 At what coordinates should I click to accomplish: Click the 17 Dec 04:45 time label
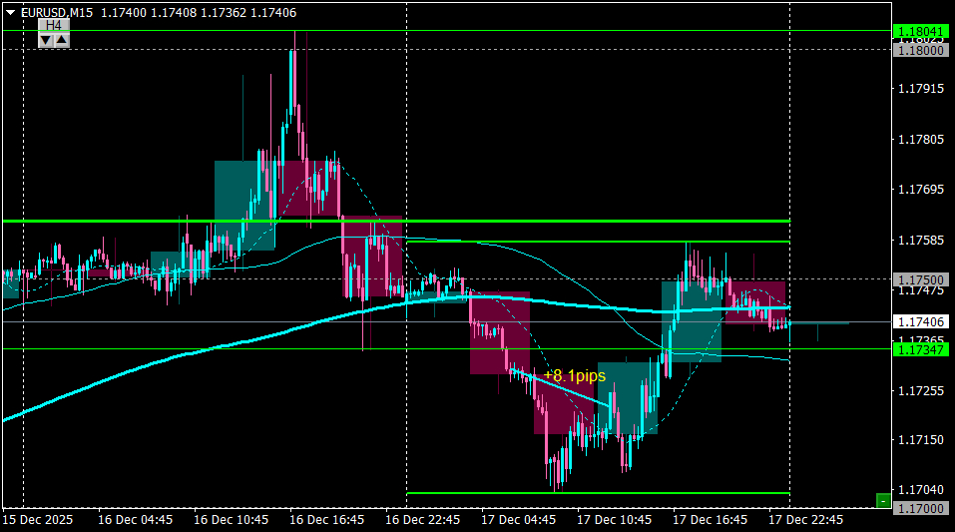click(518, 520)
